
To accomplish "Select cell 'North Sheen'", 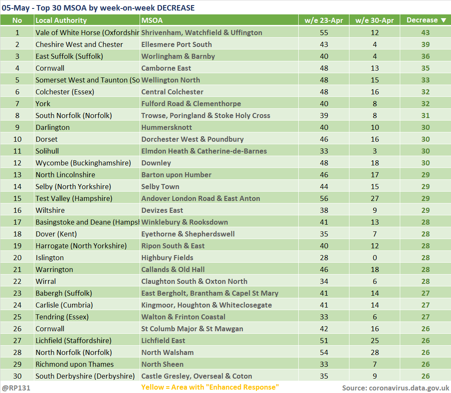I will tap(219, 364).
